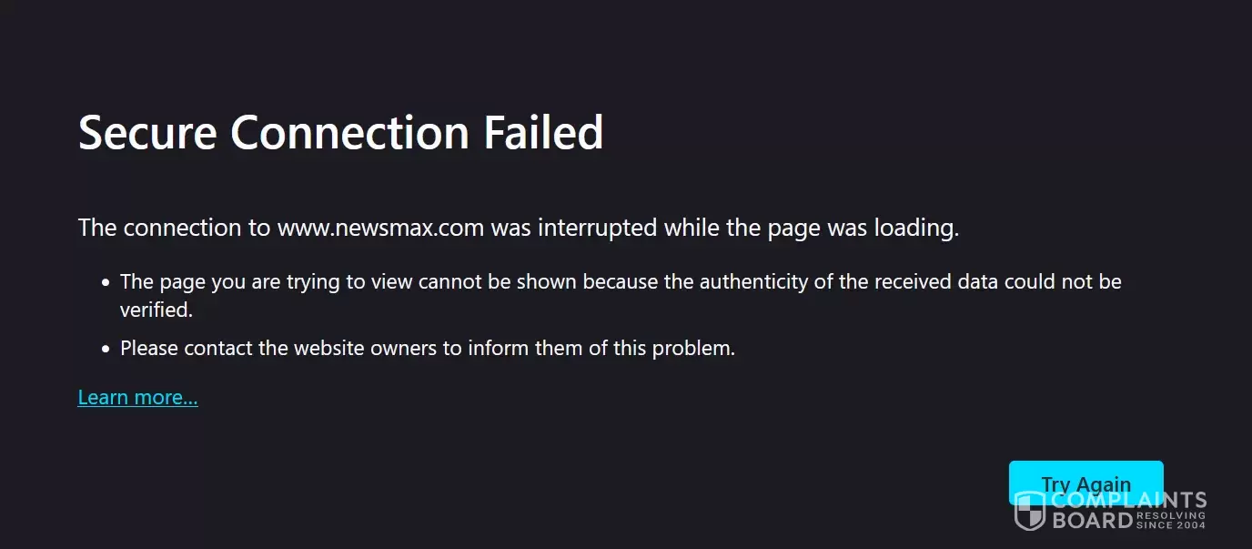Click the bullet about authenticity of received data
Screen dimensions: 1252x549
coord(621,295)
